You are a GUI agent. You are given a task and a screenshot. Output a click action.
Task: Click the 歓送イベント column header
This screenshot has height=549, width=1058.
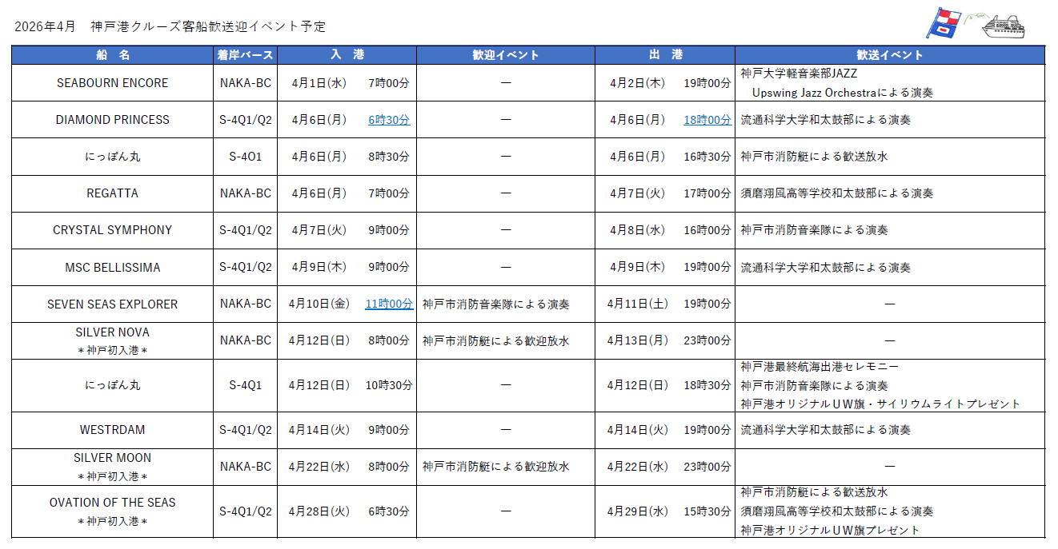click(x=889, y=55)
